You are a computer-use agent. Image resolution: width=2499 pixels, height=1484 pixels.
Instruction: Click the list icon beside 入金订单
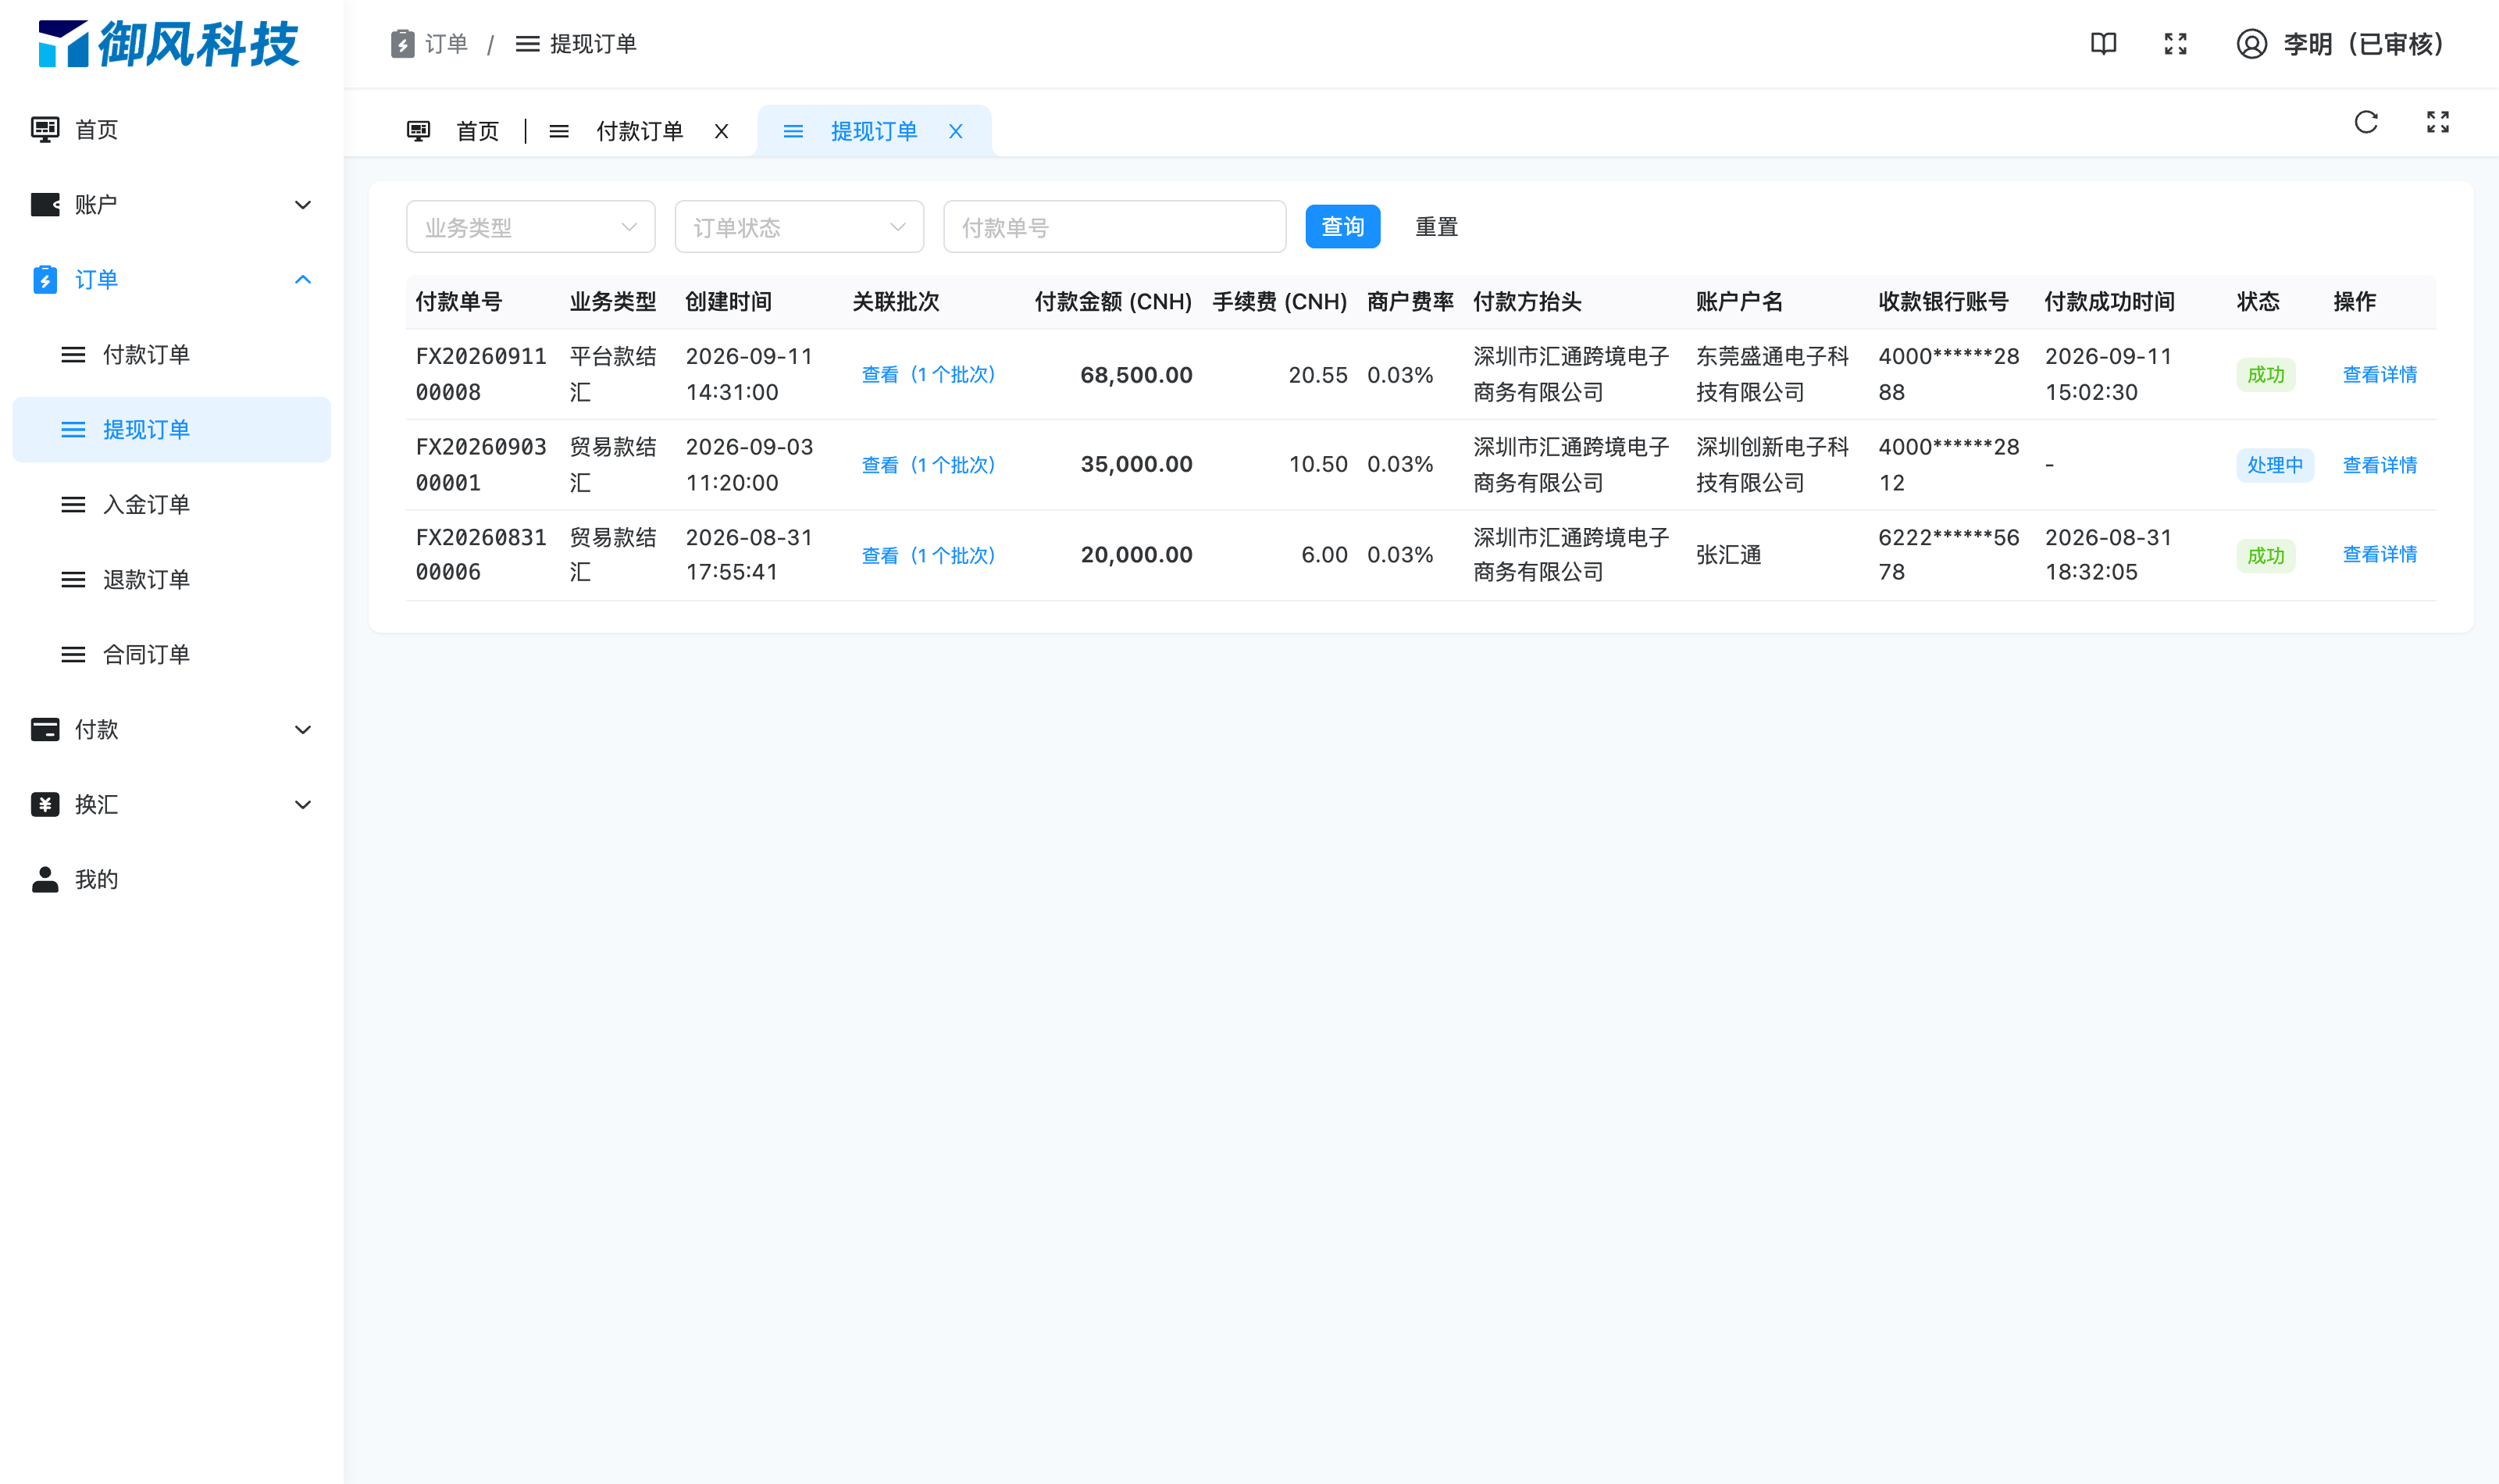73,505
